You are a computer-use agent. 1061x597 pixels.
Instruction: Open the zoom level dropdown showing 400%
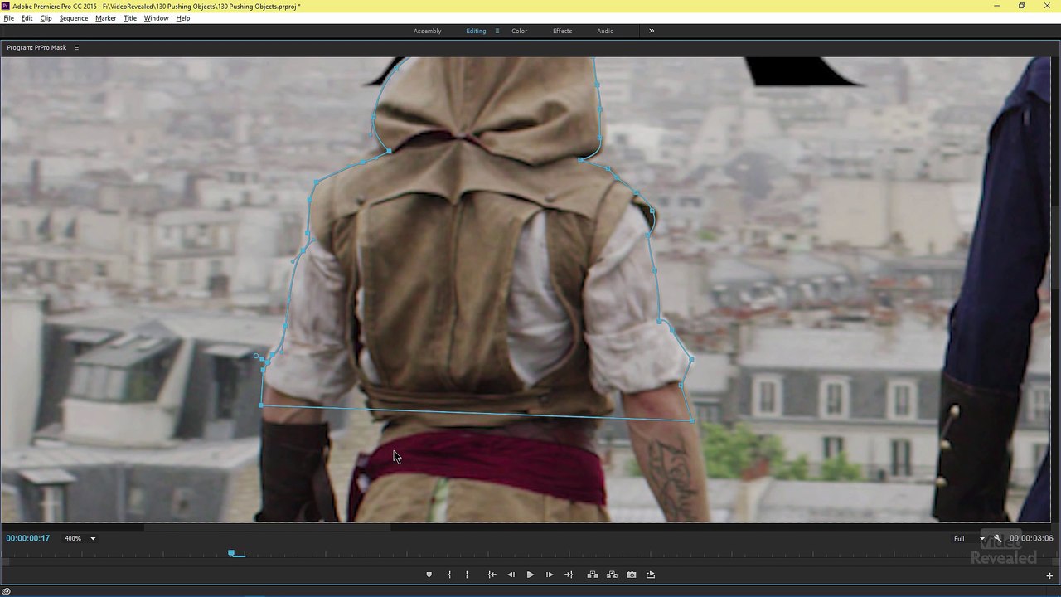(80, 539)
